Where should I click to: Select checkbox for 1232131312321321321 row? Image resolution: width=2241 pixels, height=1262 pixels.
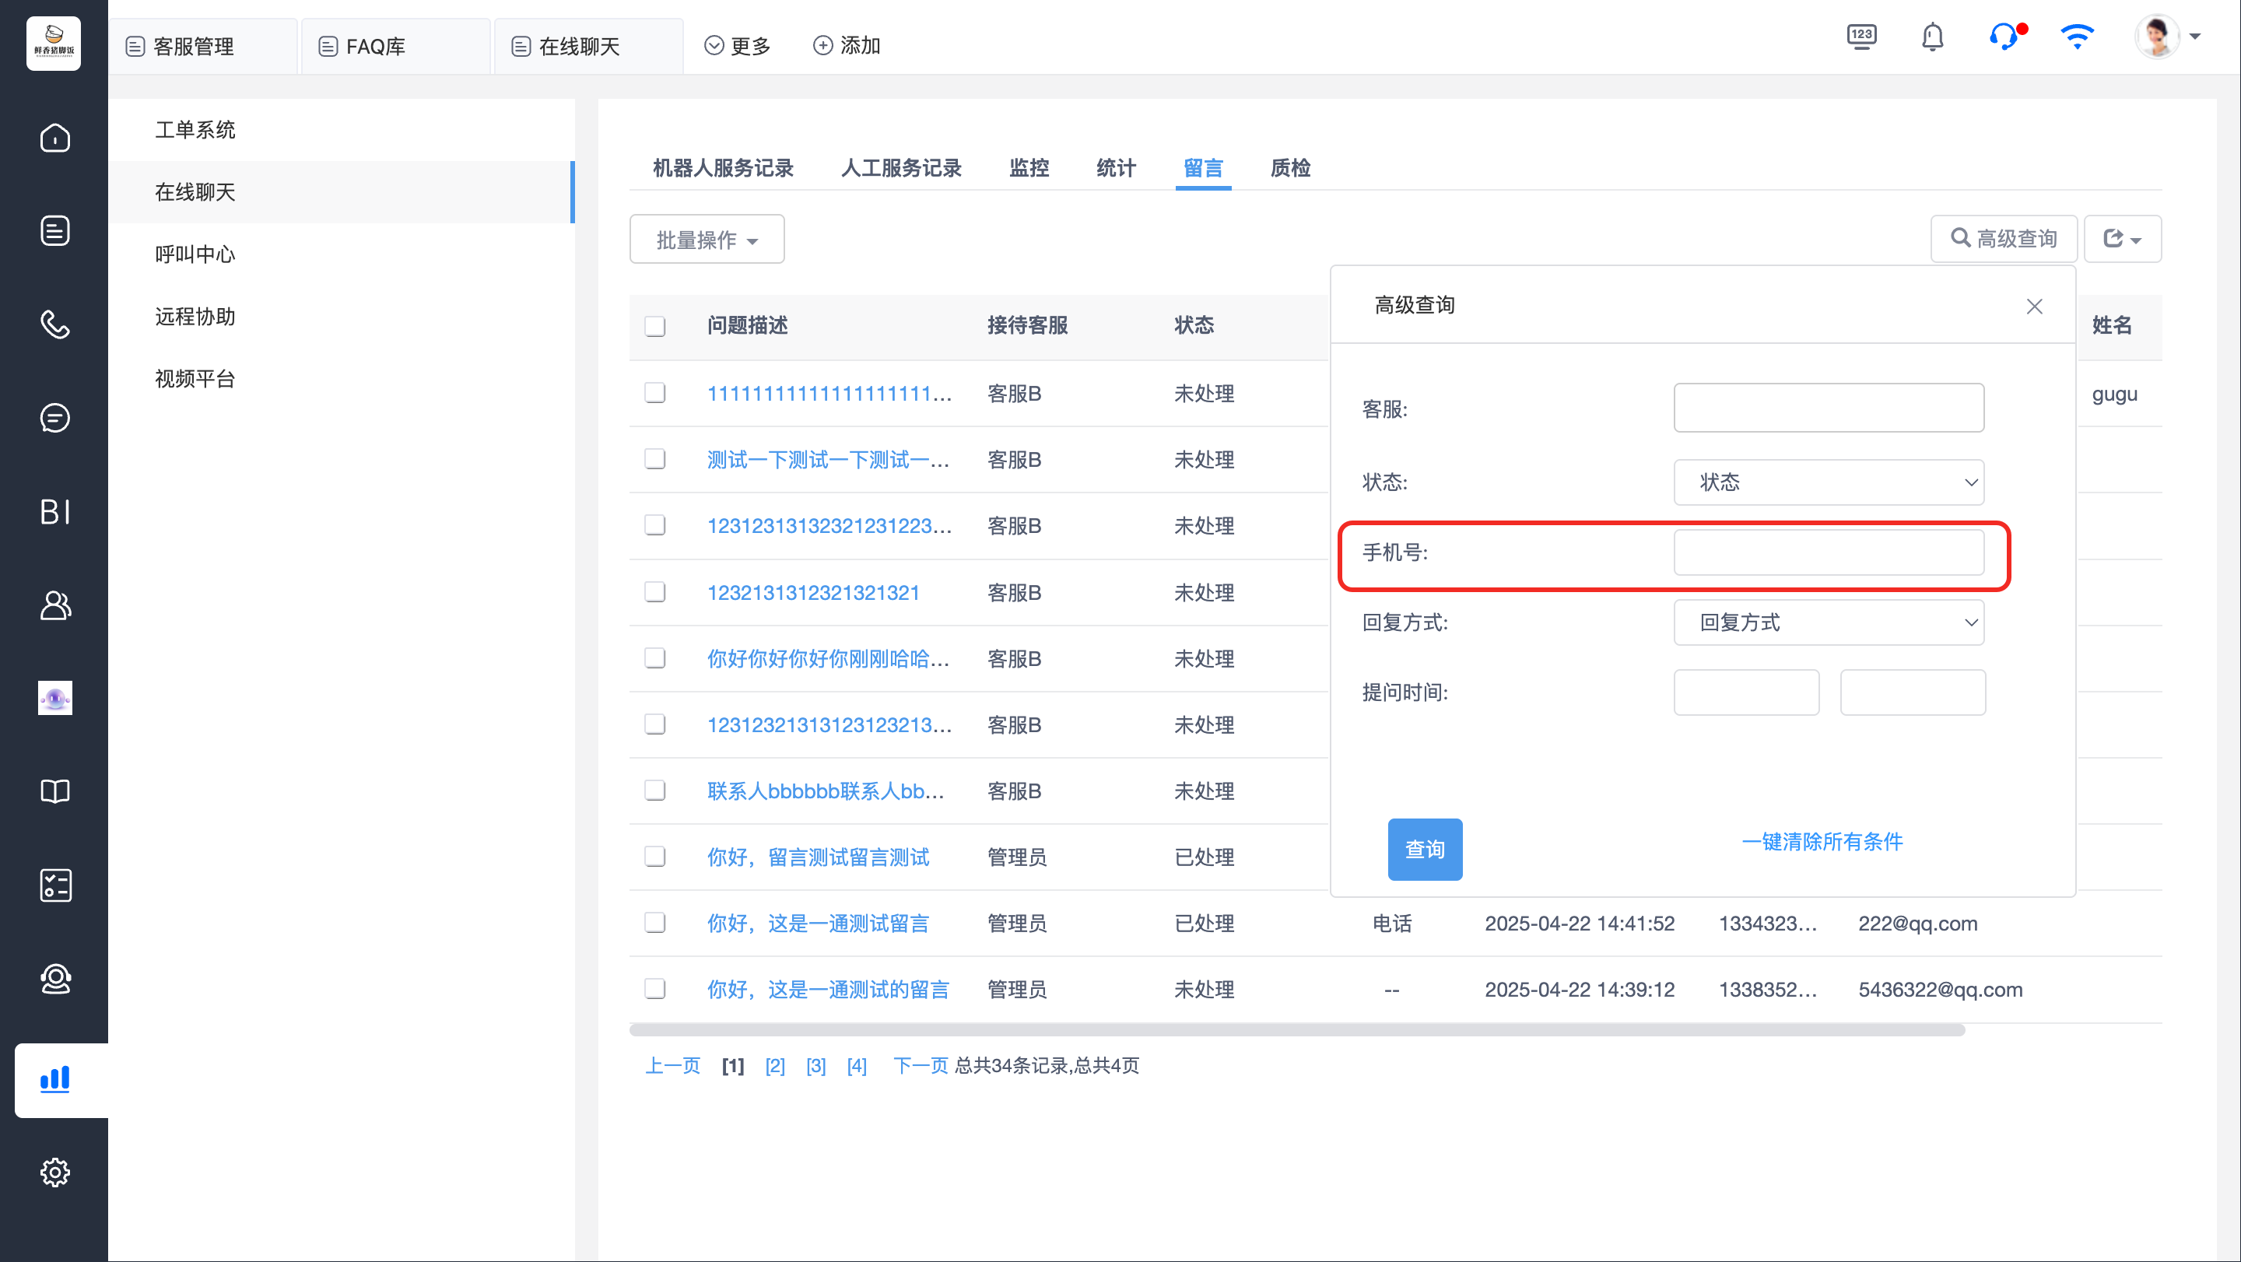tap(655, 592)
